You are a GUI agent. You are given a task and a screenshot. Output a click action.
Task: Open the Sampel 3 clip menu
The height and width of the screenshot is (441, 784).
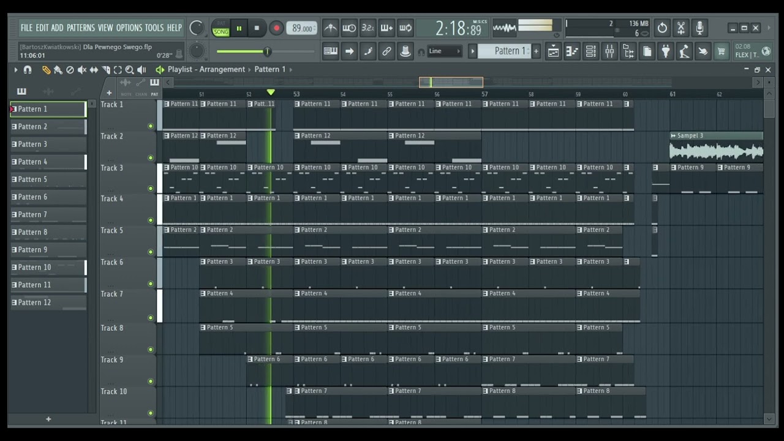click(674, 135)
